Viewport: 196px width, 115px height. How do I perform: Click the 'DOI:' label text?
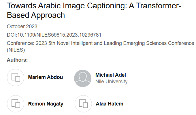[x=12, y=35]
